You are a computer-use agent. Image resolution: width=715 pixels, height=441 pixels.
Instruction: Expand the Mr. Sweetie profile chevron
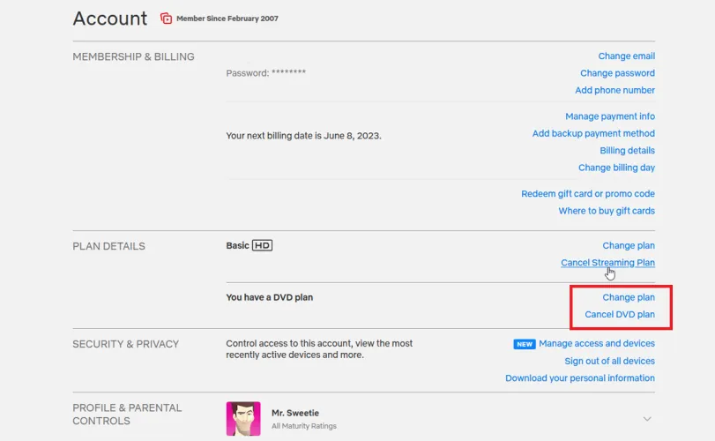tap(647, 419)
